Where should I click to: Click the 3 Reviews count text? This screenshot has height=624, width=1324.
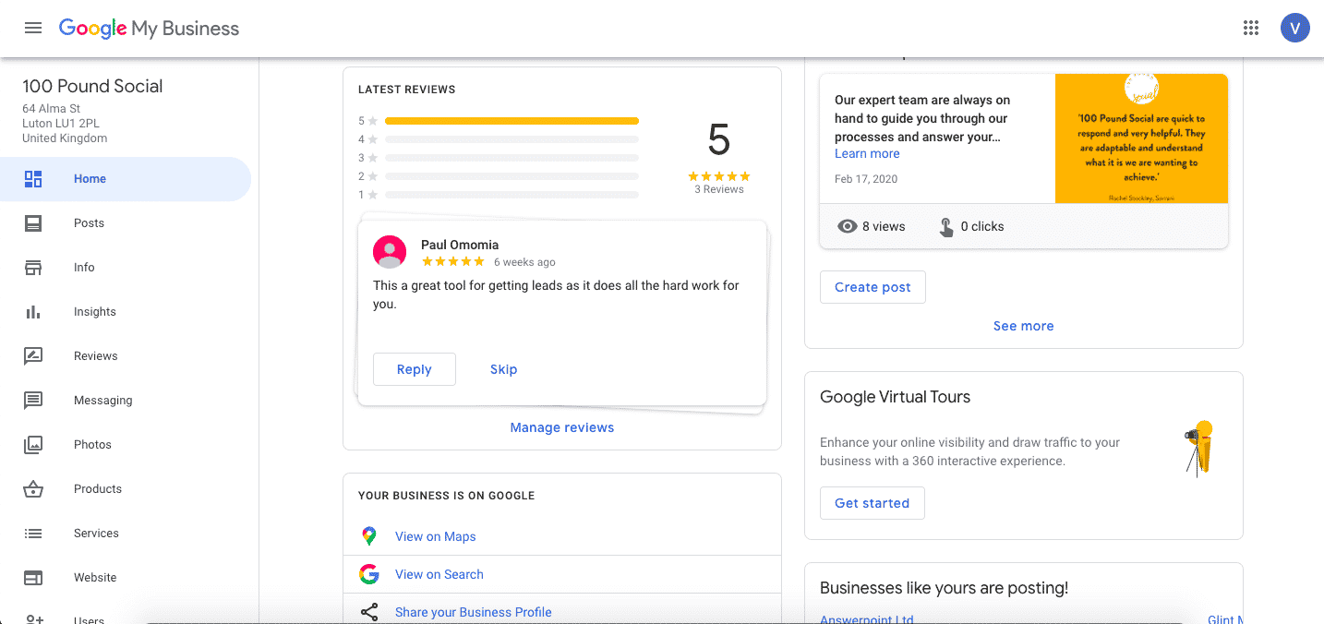719,189
